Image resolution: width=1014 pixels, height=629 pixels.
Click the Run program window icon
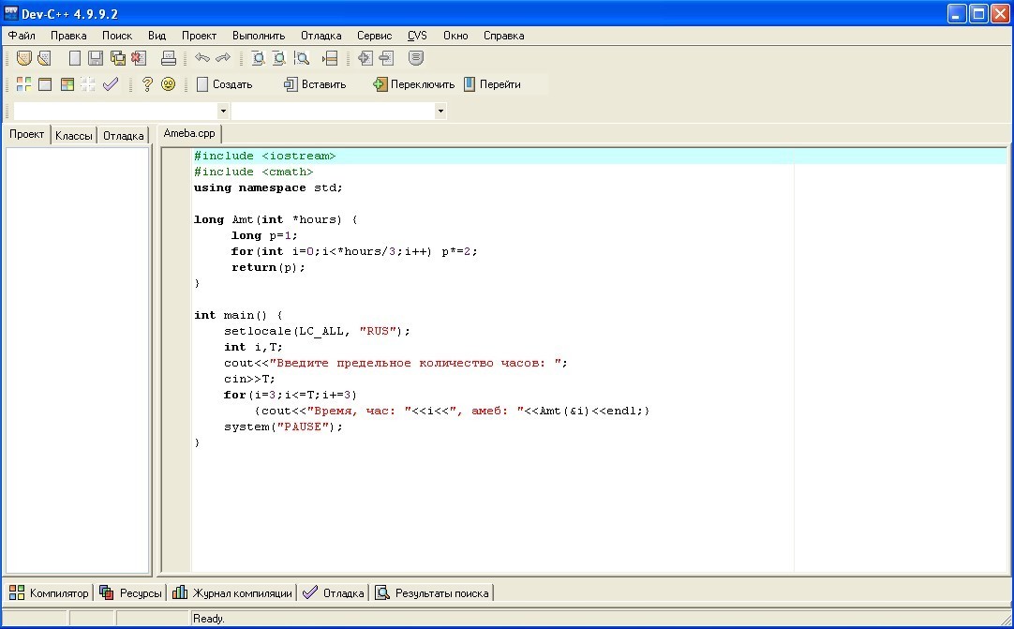(x=45, y=84)
